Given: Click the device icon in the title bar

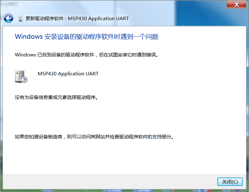Looking at the screenshot, I should [x=21, y=18].
